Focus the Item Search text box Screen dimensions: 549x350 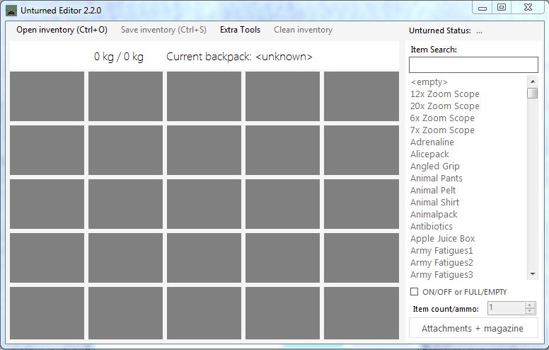click(473, 65)
